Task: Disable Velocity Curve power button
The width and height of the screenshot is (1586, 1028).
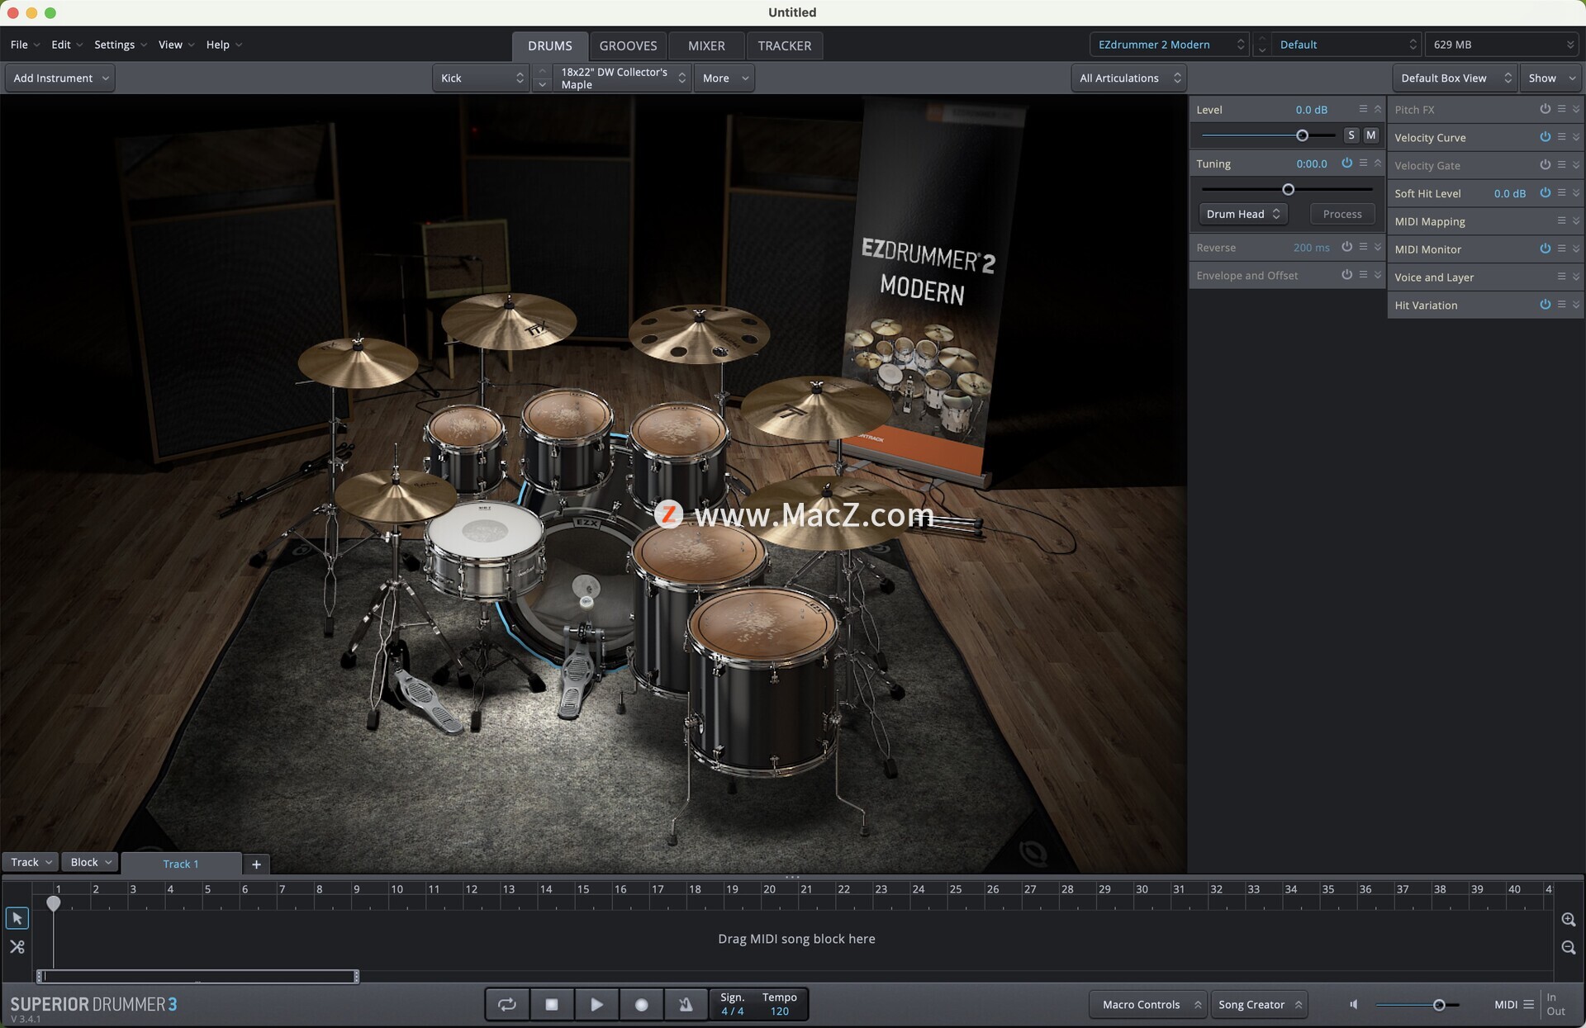Action: (x=1545, y=137)
